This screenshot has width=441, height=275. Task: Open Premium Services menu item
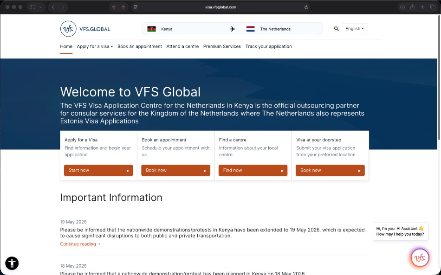(222, 46)
